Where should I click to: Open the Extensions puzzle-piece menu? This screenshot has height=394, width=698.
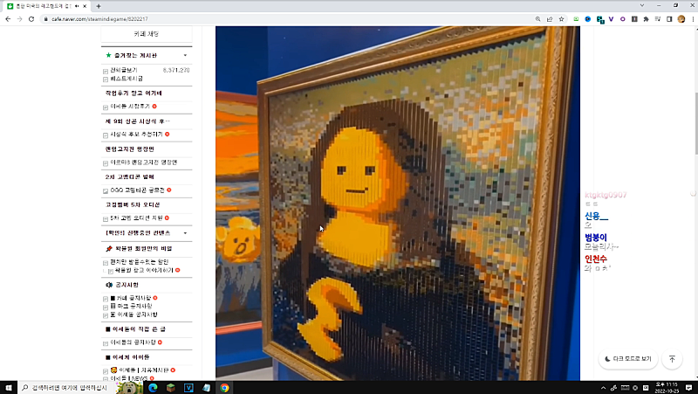(646, 19)
